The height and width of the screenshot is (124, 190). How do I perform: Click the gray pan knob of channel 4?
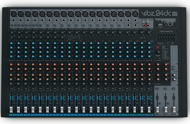(33, 84)
